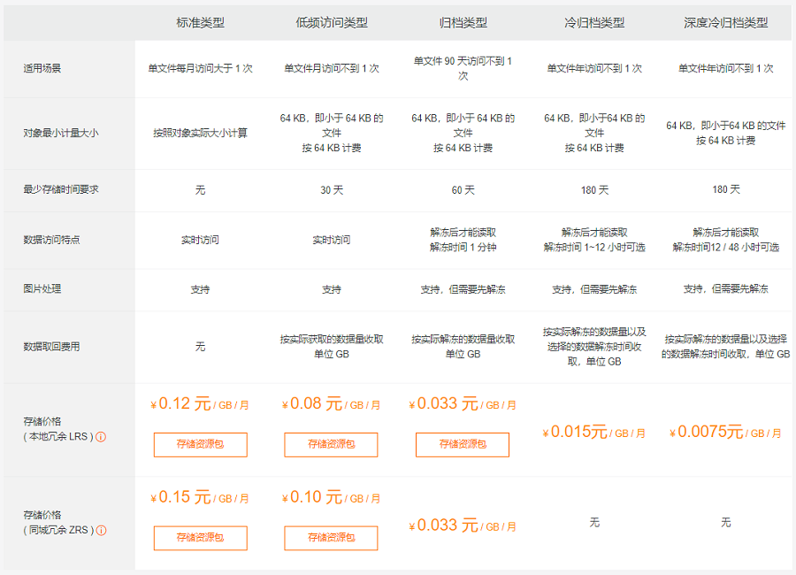Viewport: 796px width, 575px height.
Task: Click the 解冻时间 1~12 小时可选 cell
Action: click(594, 248)
